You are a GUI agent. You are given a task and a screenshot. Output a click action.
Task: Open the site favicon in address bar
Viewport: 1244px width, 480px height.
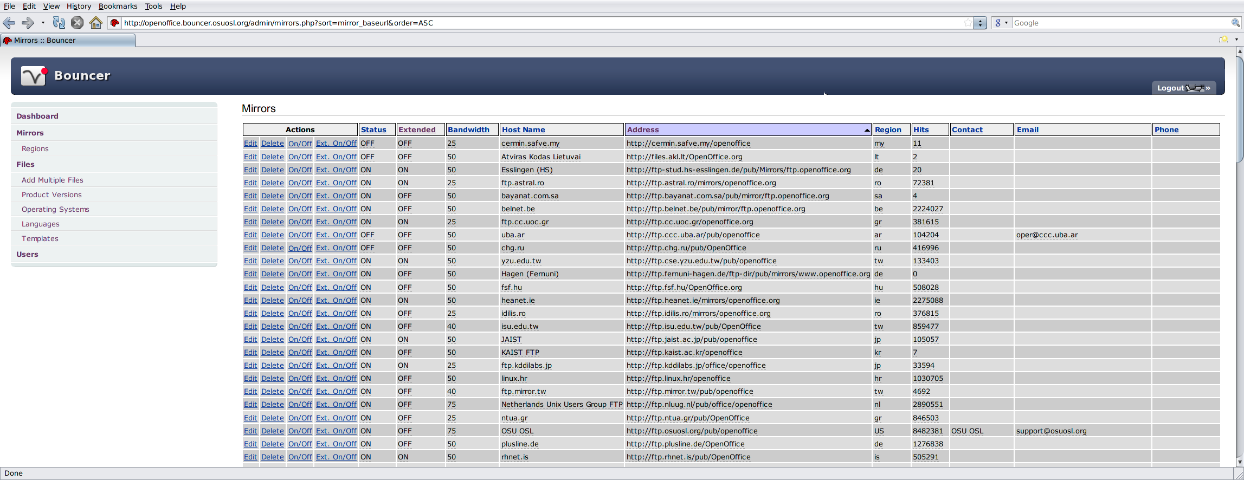115,23
